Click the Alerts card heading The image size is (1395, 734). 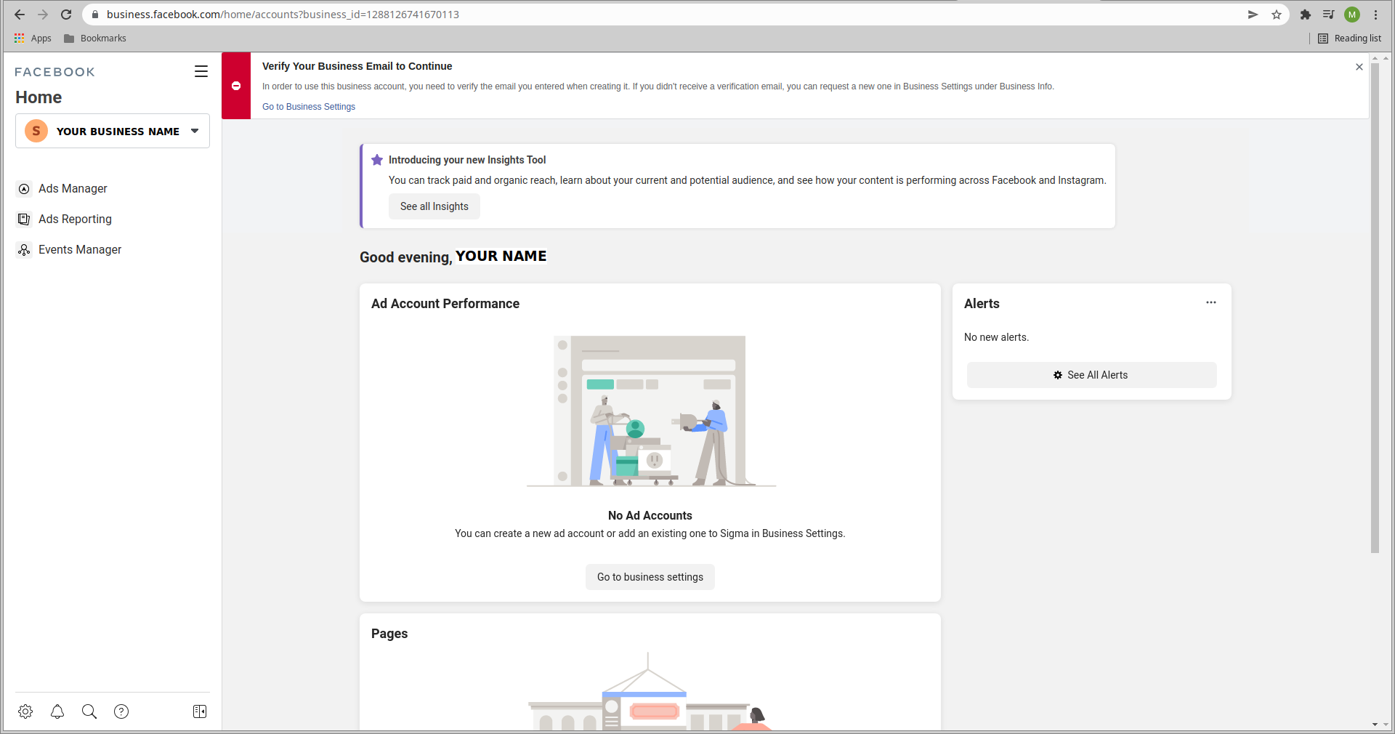click(x=982, y=304)
